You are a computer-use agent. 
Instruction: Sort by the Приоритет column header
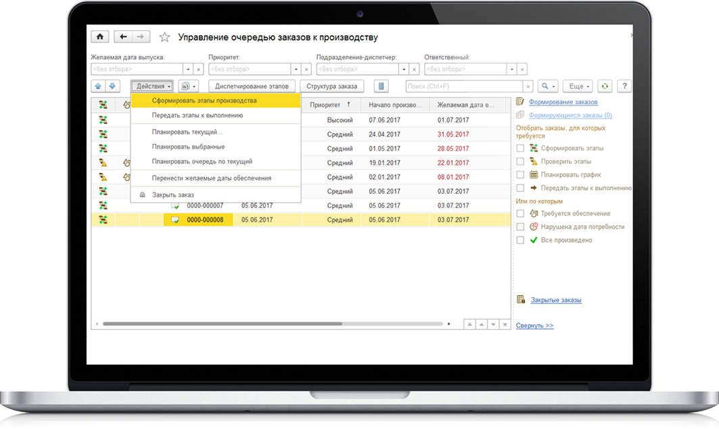331,105
